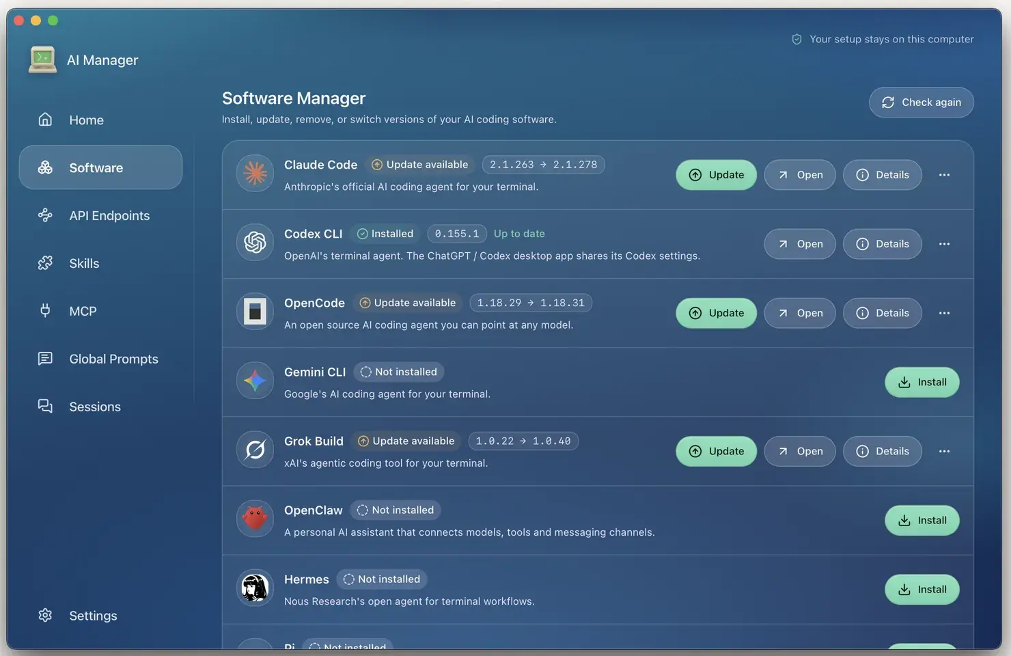Open Settings in the sidebar
Image resolution: width=1011 pixels, height=656 pixels.
click(100, 616)
